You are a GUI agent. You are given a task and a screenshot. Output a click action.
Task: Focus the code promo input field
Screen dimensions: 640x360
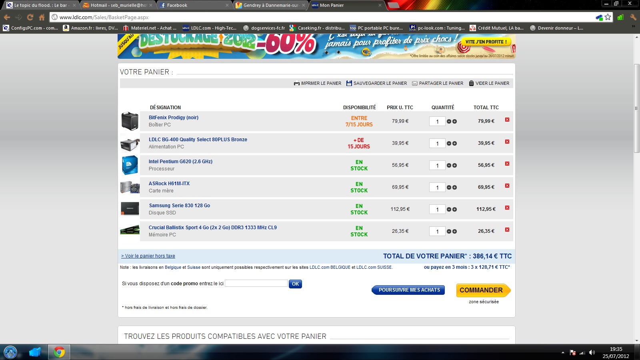coord(256,283)
